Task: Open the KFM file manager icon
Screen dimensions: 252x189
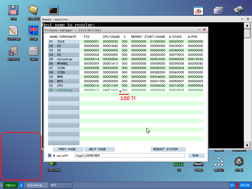Action: click(x=13, y=12)
